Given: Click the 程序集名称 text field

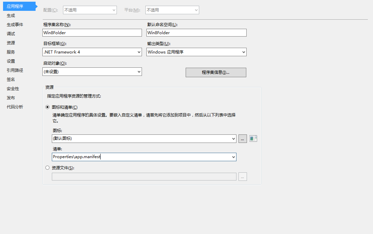Looking at the screenshot, I should pos(92,33).
